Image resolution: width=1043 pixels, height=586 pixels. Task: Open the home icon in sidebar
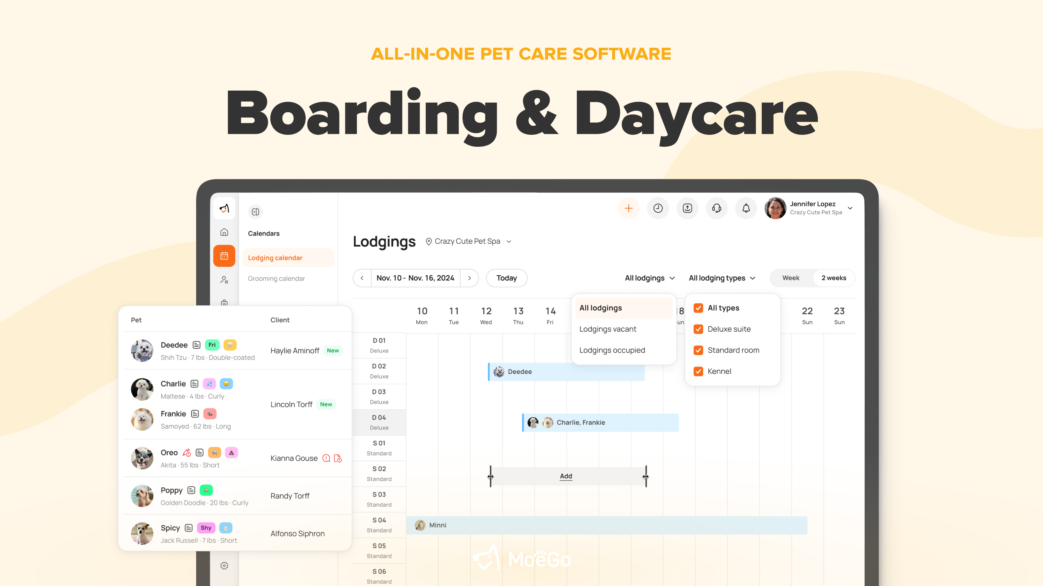click(x=224, y=232)
